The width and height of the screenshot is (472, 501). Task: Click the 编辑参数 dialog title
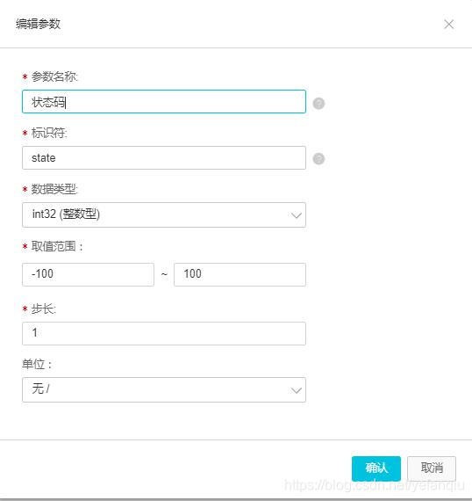[38, 24]
